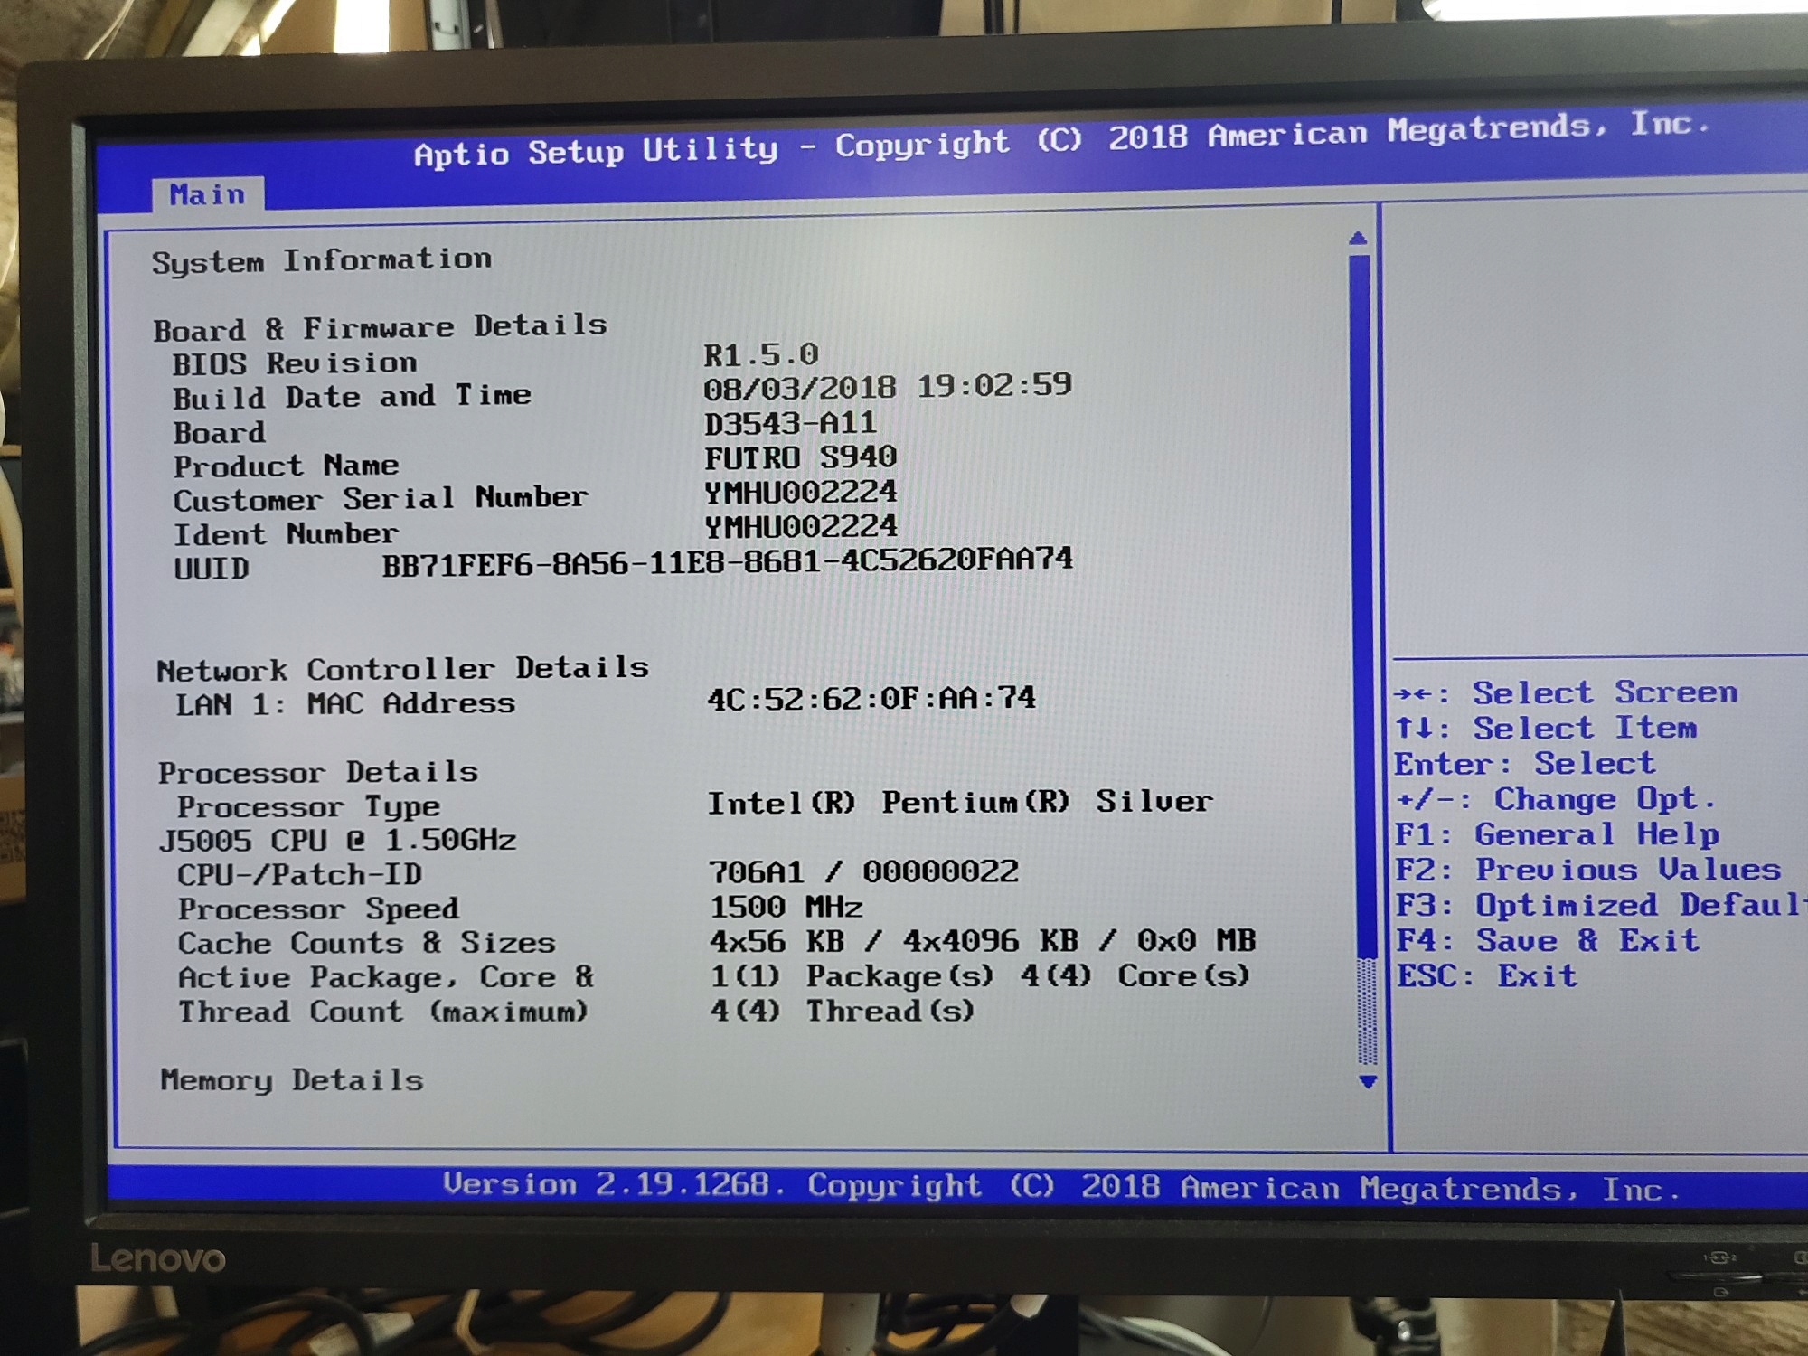The image size is (1808, 1356).
Task: Click the Processor Speed 1500 MHz value
Action: point(786,907)
